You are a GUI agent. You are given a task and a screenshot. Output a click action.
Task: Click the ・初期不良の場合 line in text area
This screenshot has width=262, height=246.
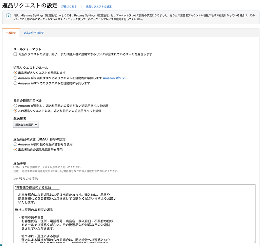point(31,217)
